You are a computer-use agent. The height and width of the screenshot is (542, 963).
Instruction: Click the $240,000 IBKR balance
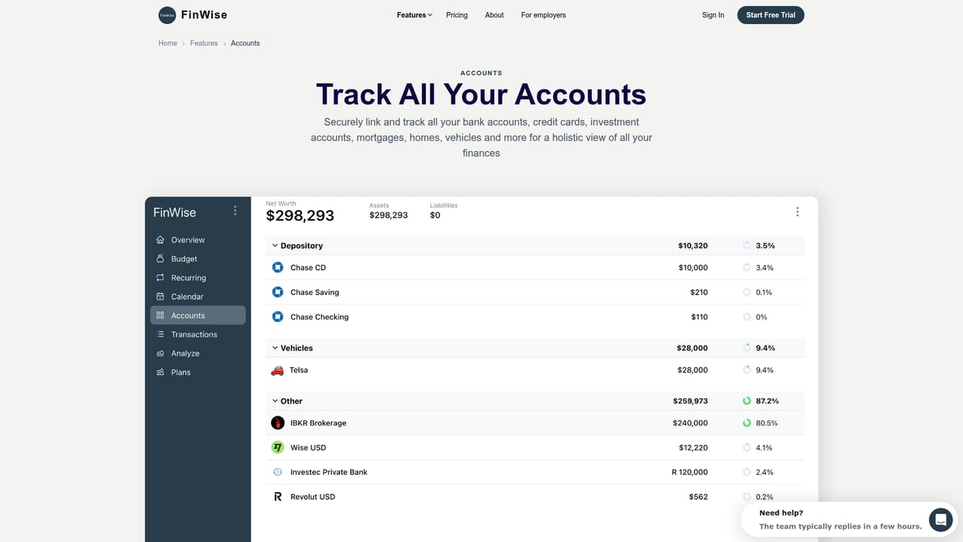click(x=690, y=423)
